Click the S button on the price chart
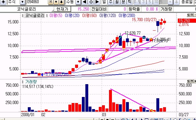Image resolution: width=196 pixels, height=120 pixels. (x=188, y=15)
